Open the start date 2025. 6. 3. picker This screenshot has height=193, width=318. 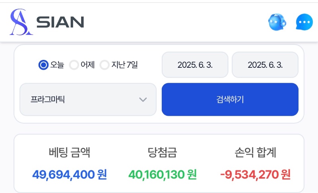(195, 65)
